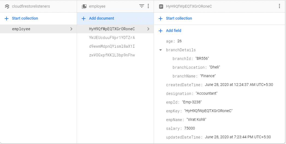Click the salary field value 75000
Viewport: 286px width, 144px height.
tap(189, 128)
